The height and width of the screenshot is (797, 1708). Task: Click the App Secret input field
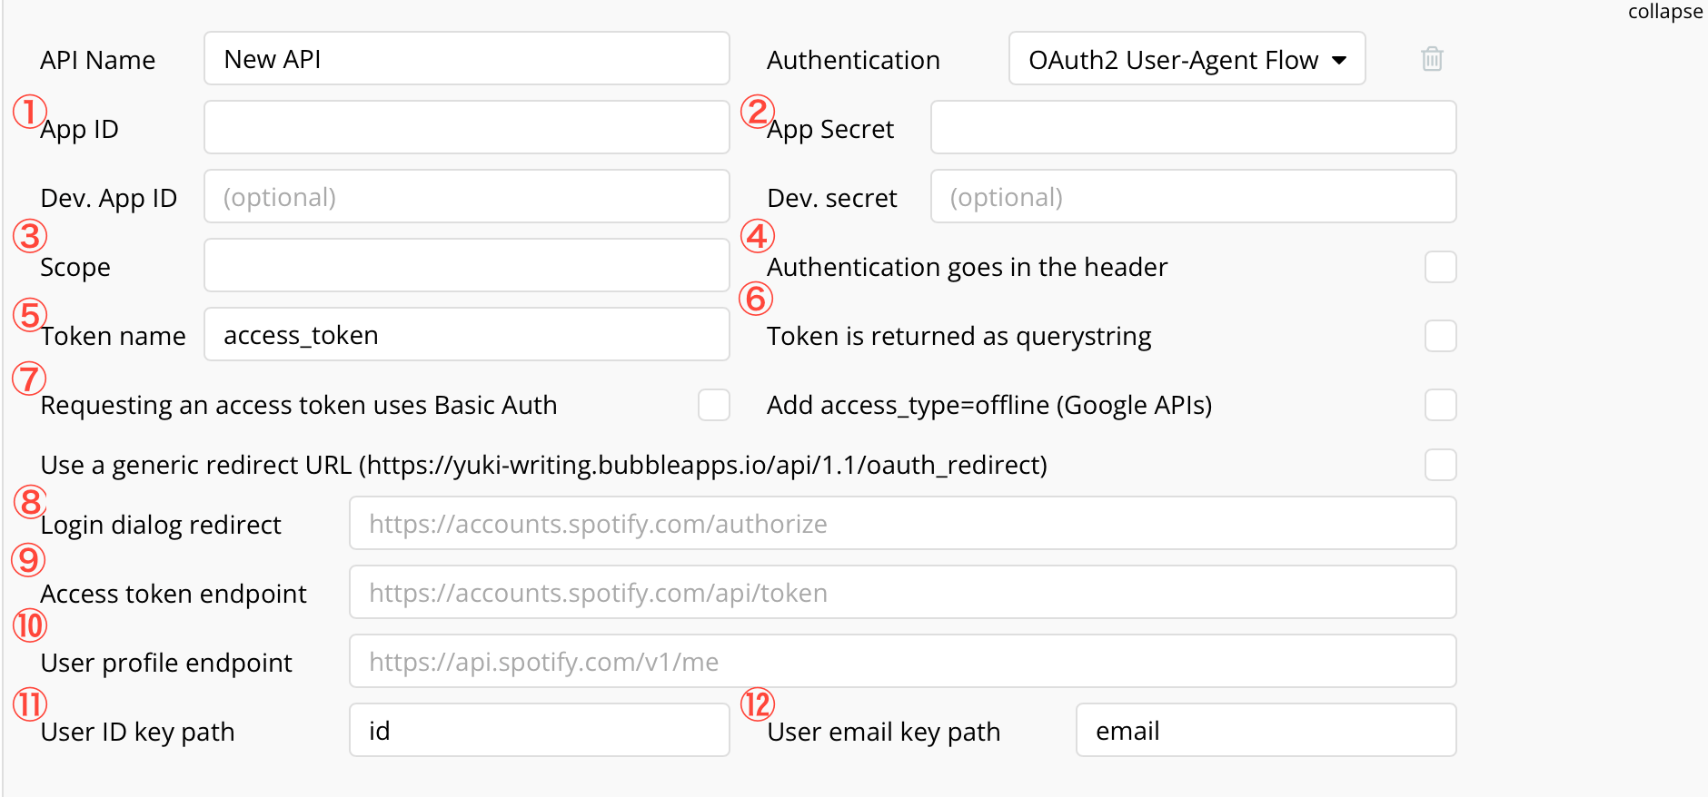tap(1192, 127)
